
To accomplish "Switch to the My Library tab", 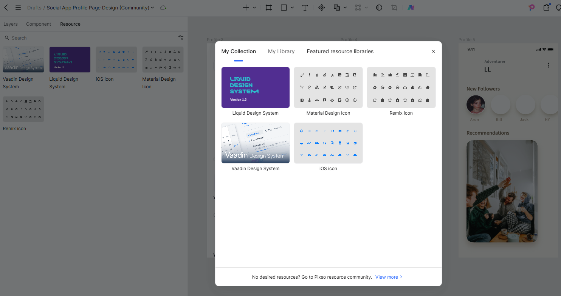I will [x=281, y=51].
